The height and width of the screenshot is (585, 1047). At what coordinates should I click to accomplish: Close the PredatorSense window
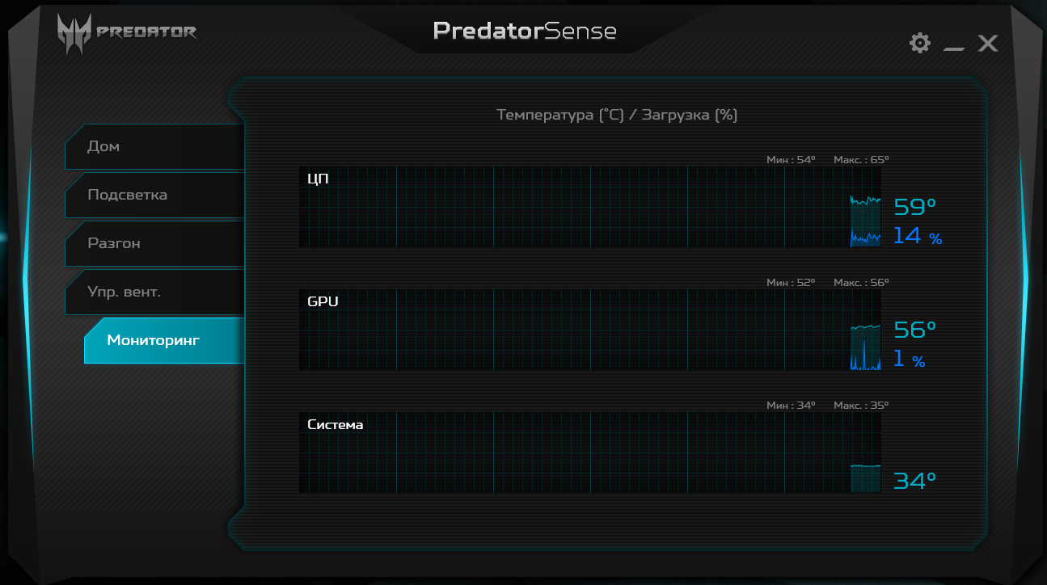pyautogui.click(x=988, y=43)
